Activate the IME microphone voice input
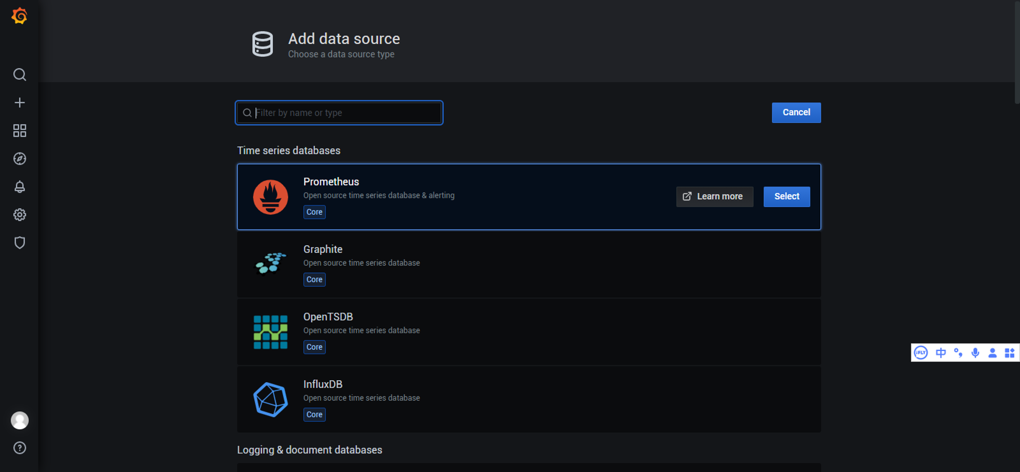1020x472 pixels. 975,353
